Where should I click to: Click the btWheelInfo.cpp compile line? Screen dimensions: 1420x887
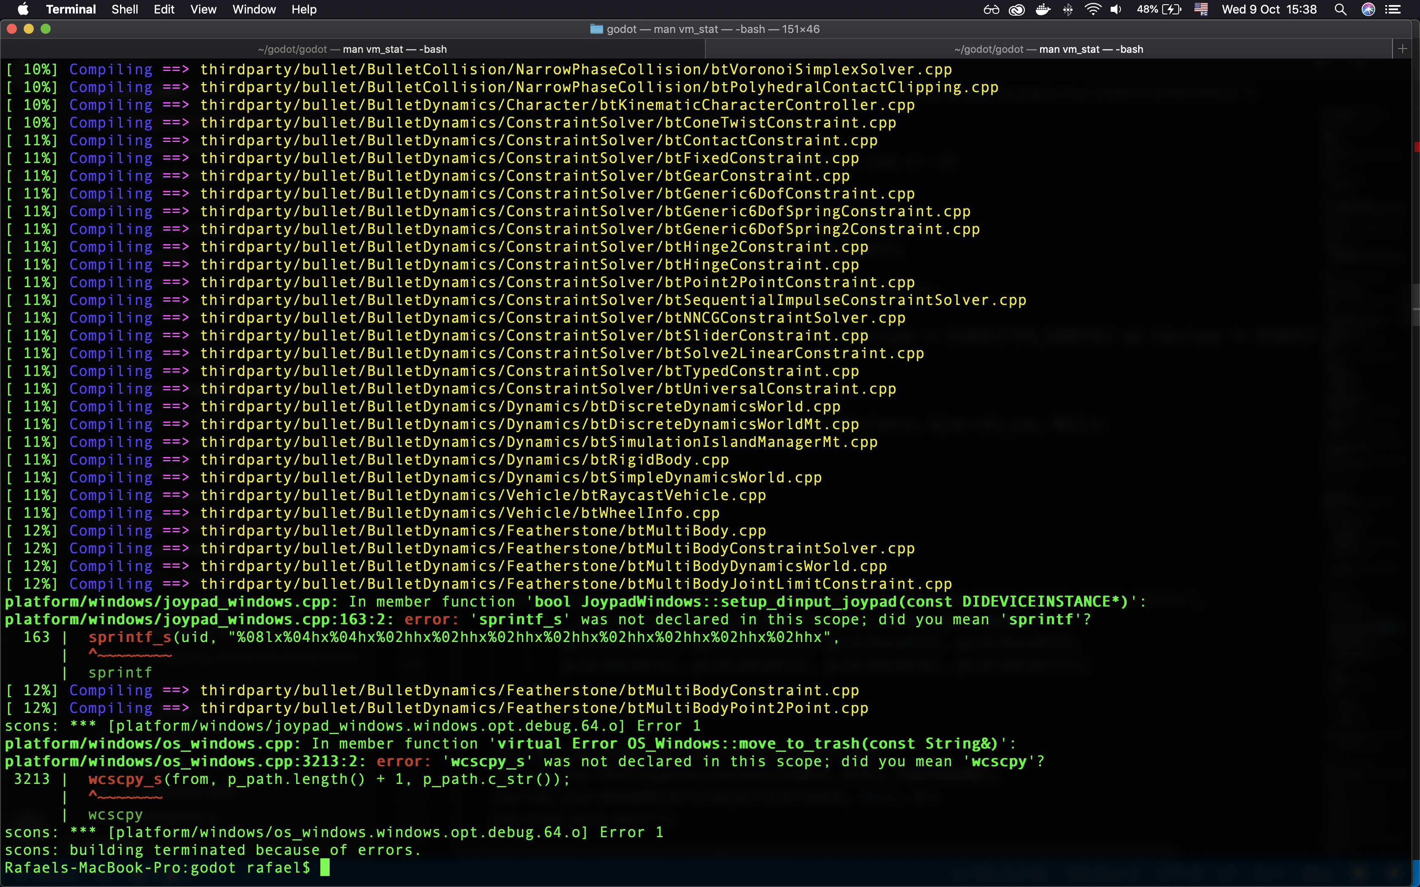point(363,513)
